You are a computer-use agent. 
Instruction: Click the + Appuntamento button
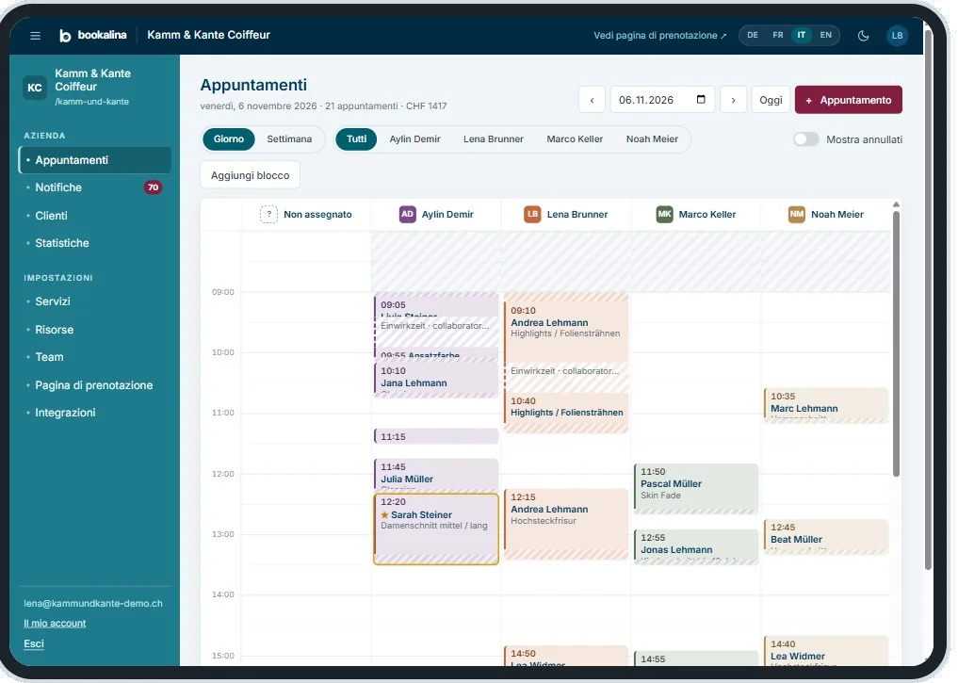pyautogui.click(x=848, y=100)
